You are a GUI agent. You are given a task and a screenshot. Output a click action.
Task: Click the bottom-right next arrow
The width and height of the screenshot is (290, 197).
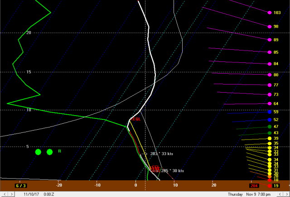(x=287, y=194)
